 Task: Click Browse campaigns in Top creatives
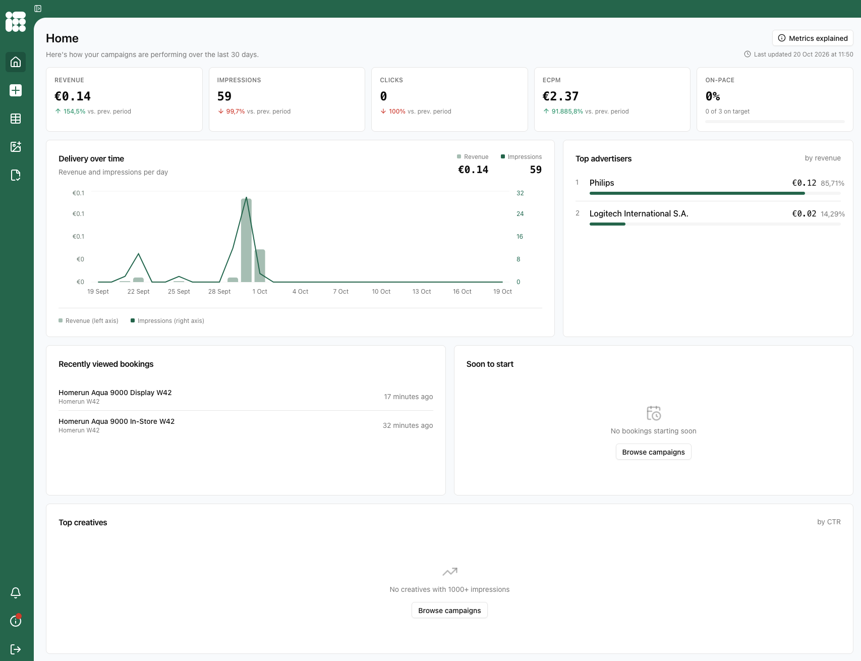[449, 611]
